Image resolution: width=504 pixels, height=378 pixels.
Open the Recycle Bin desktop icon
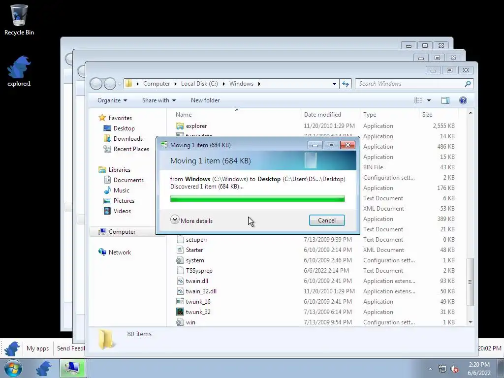point(19,20)
